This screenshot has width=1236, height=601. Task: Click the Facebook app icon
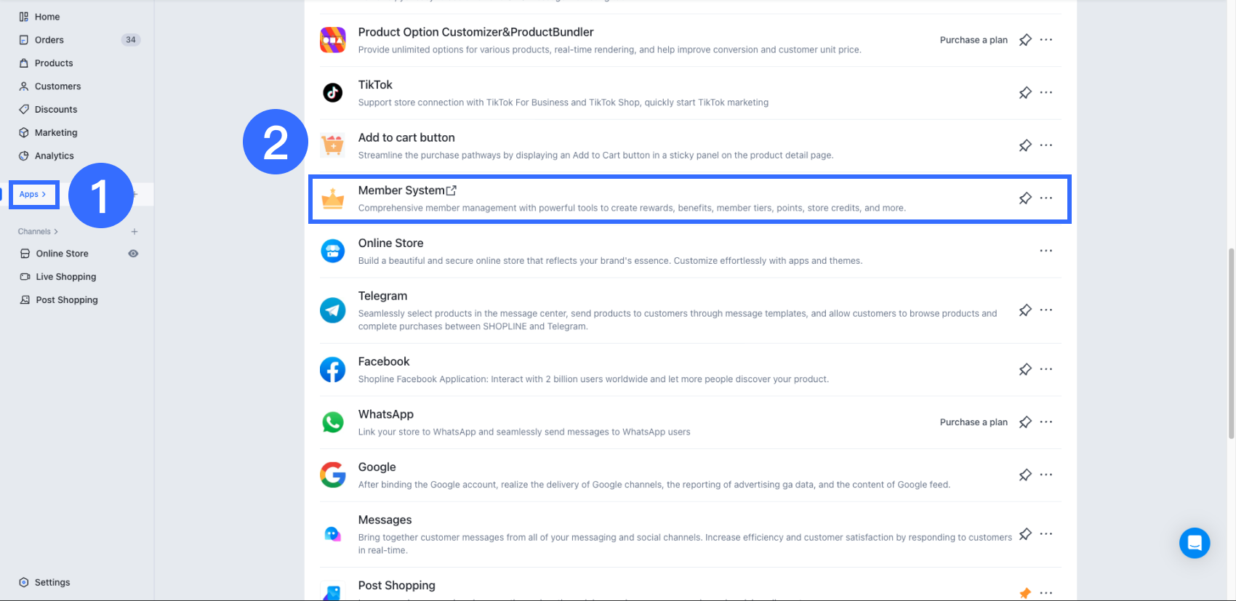[332, 369]
